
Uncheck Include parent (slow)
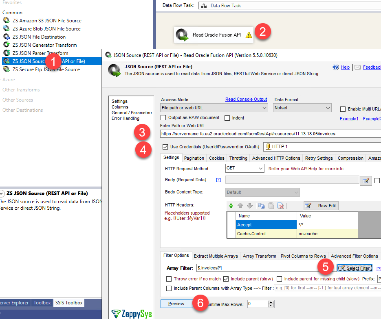(226, 279)
